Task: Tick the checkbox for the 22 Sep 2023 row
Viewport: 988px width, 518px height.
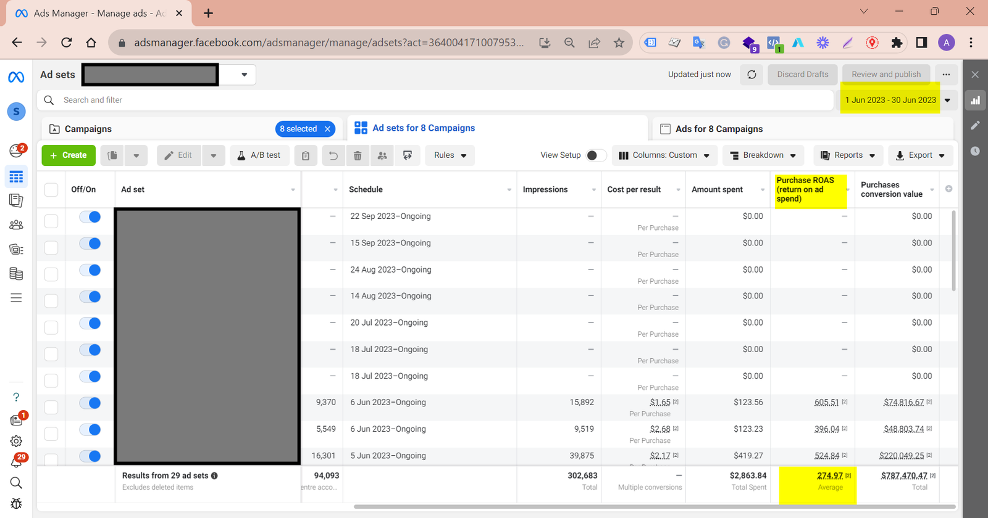Action: (51, 221)
